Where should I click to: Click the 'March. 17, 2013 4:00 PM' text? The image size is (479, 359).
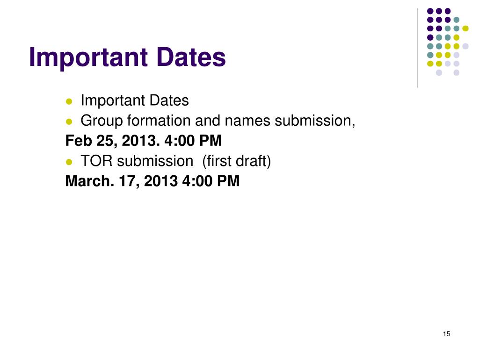(152, 181)
